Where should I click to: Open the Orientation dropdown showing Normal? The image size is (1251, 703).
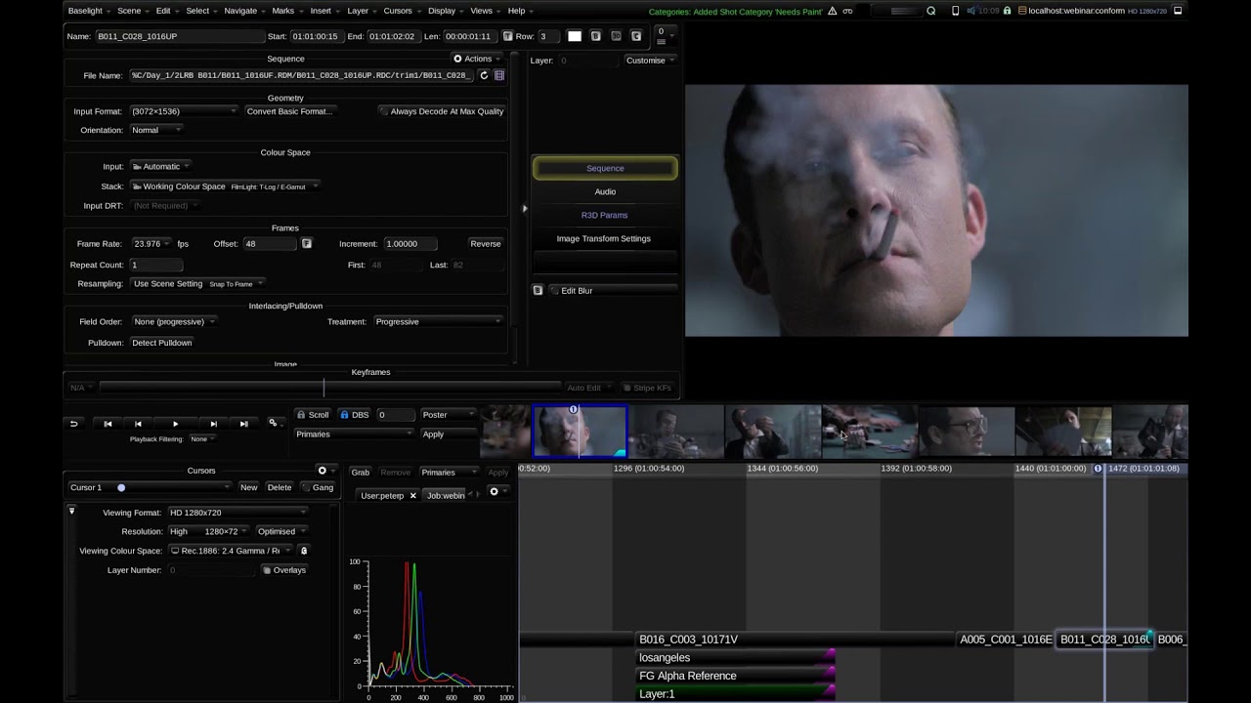click(156, 130)
